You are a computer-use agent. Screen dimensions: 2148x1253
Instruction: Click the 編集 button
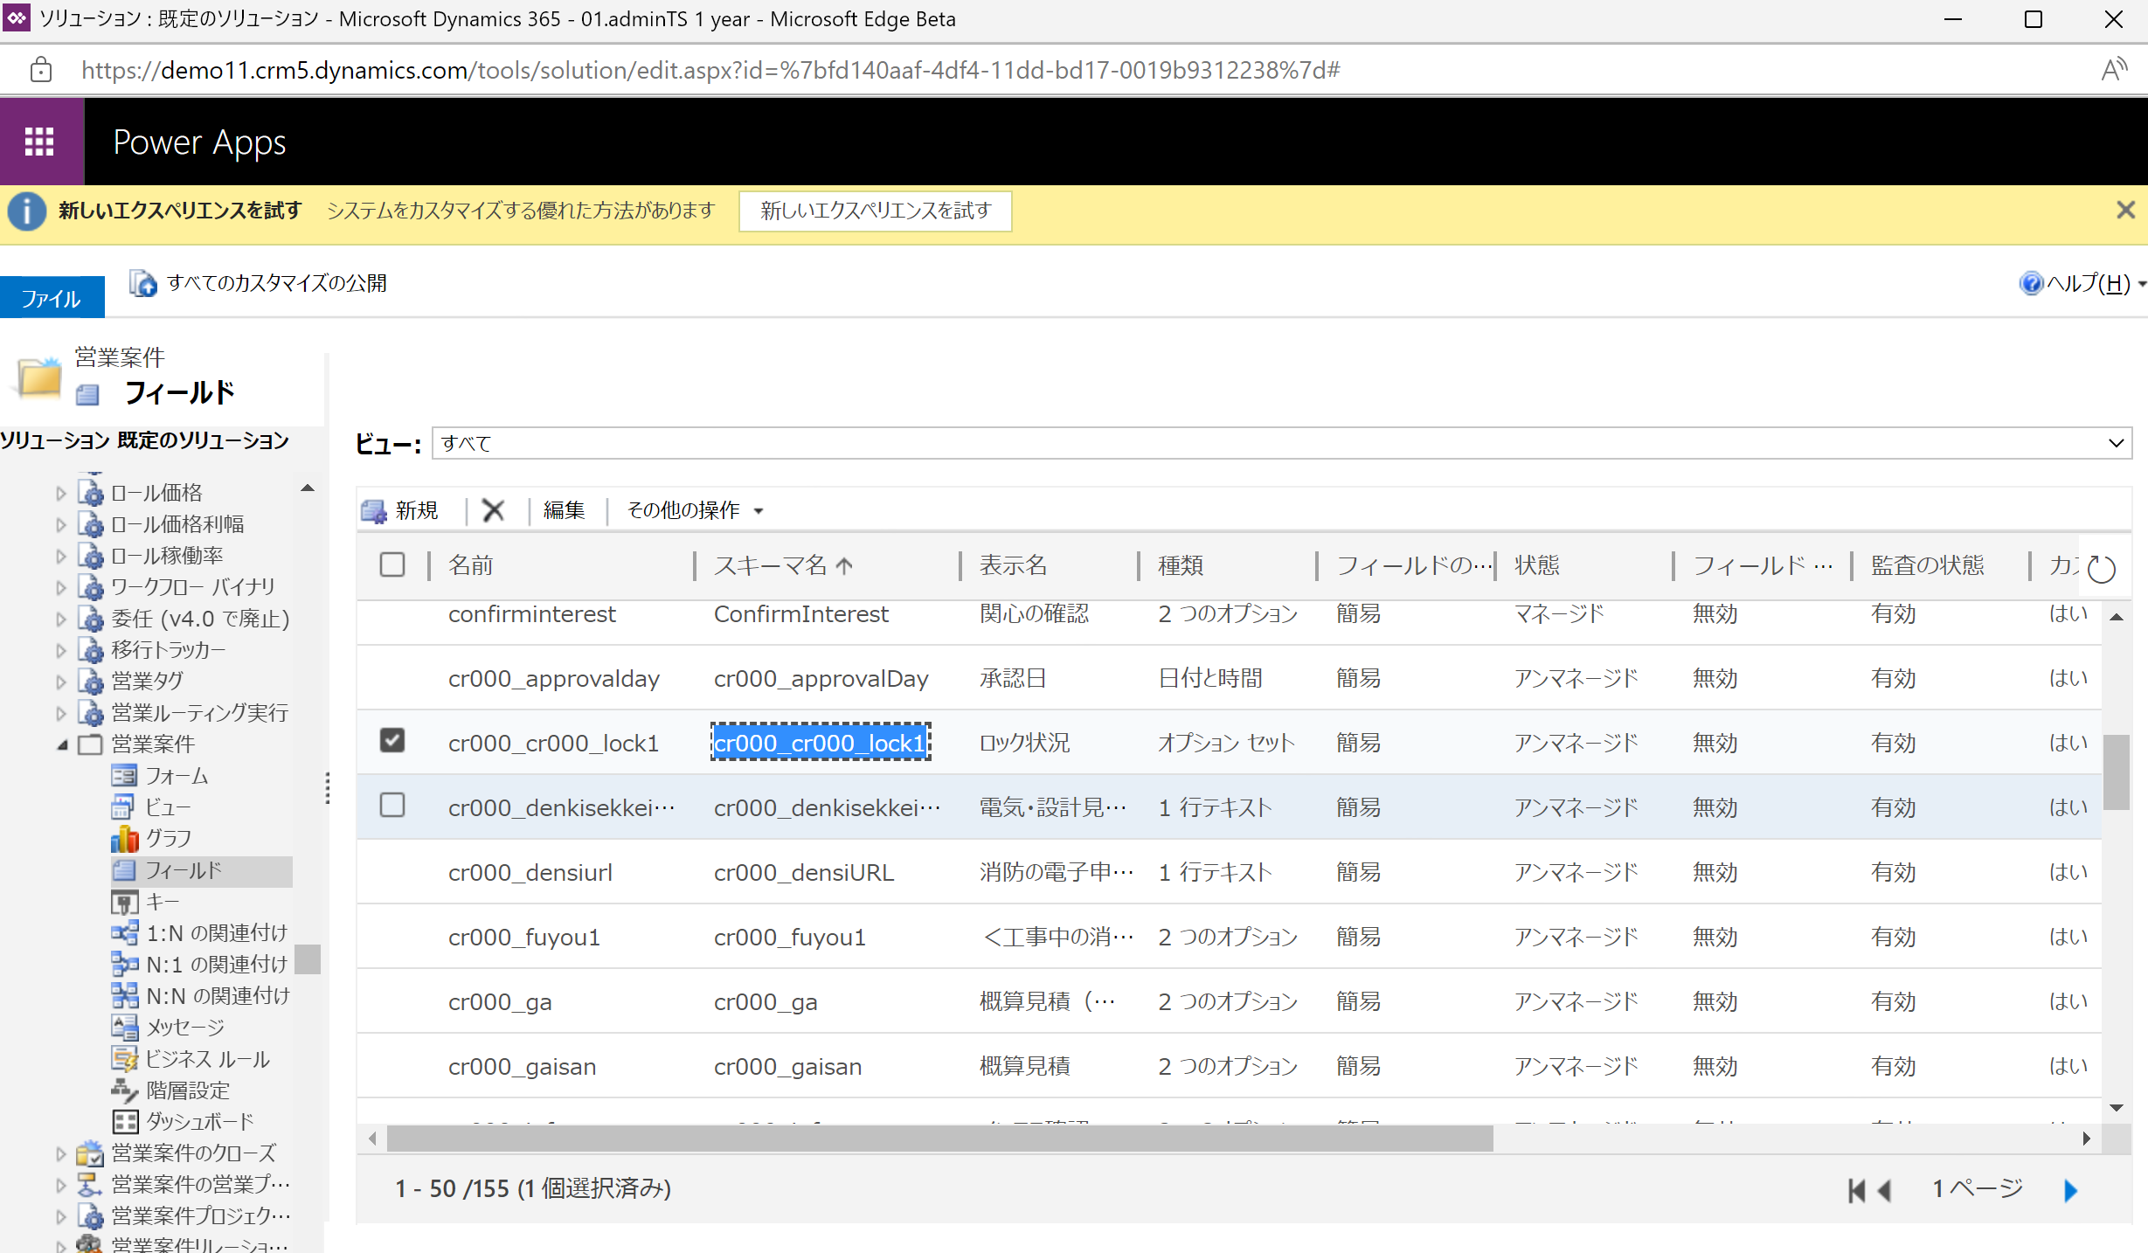(x=564, y=510)
